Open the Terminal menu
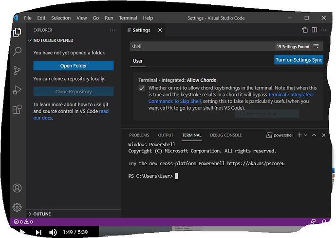This screenshot has width=336, height=238. (128, 18)
